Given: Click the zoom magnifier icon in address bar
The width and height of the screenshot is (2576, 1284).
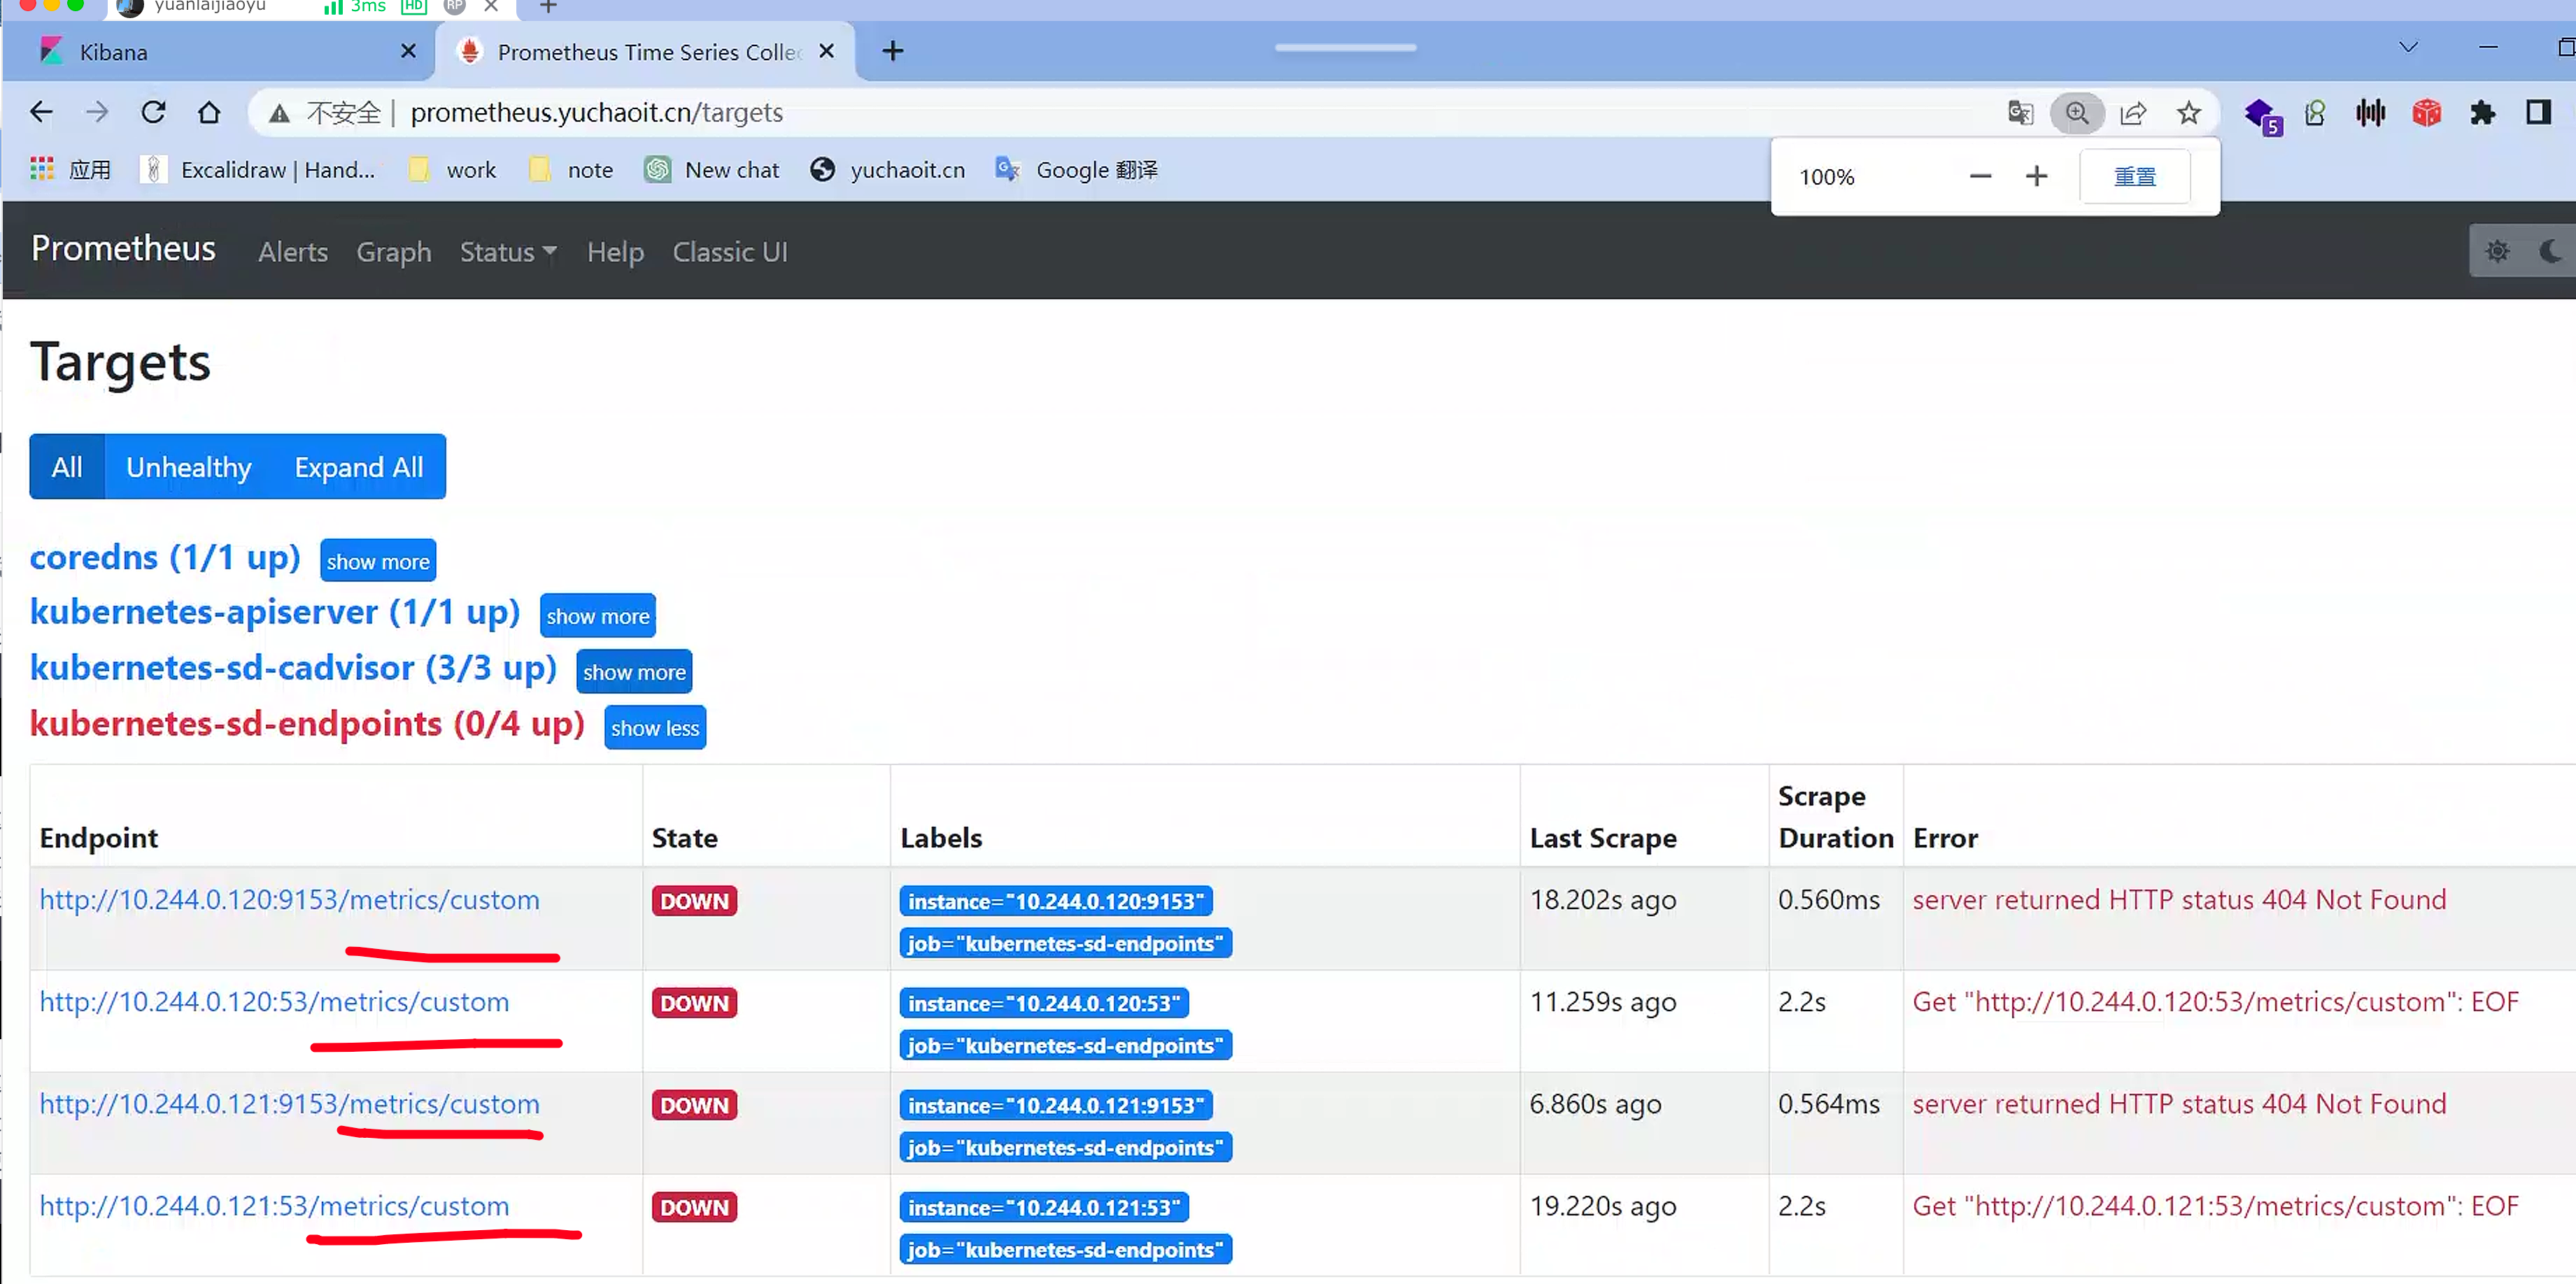Looking at the screenshot, I should tap(2077, 113).
